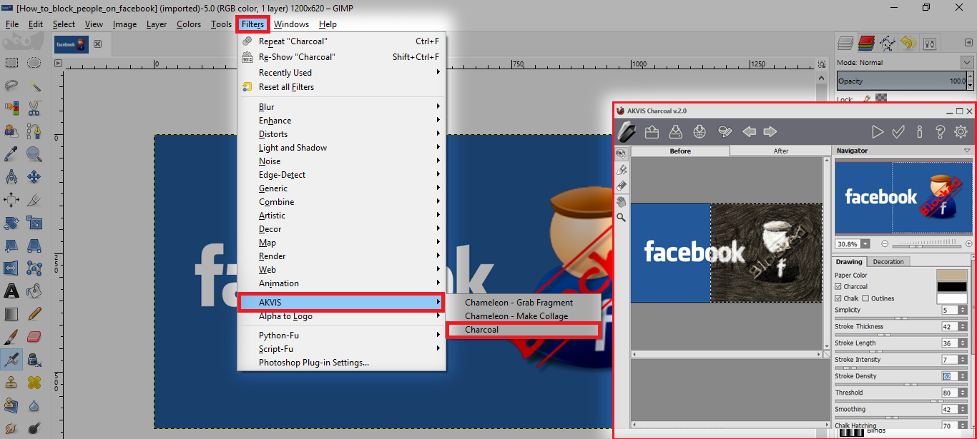Toggle the Chalk checkbox

coord(838,298)
